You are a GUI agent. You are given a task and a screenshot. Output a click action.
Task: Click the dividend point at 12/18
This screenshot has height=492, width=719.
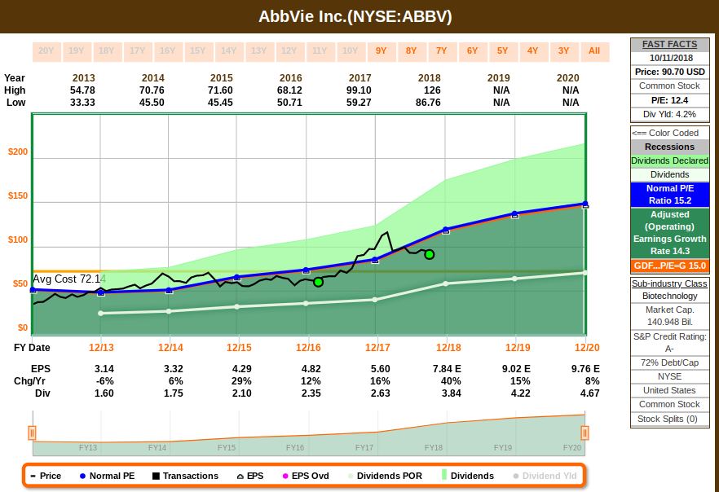(446, 284)
